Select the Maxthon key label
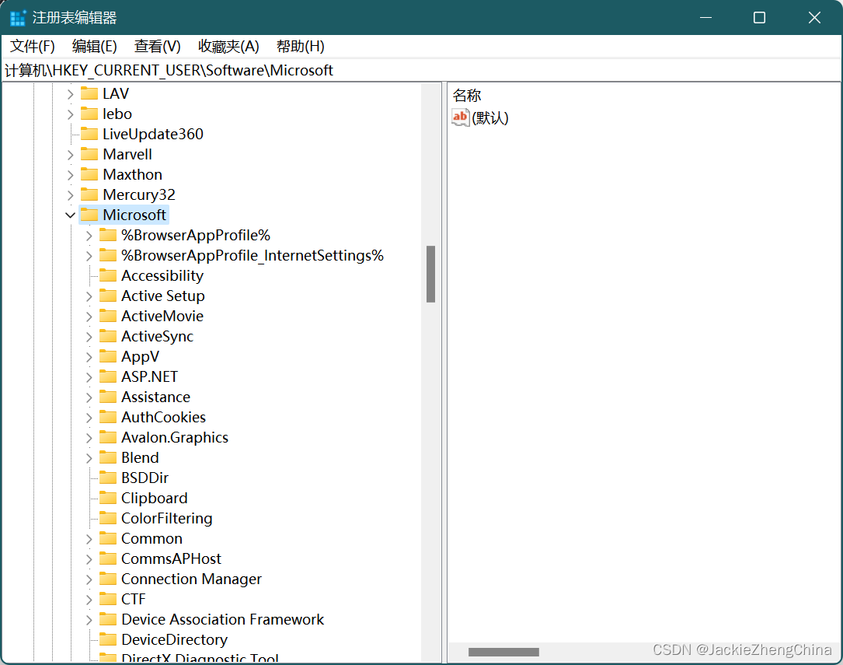 click(132, 174)
